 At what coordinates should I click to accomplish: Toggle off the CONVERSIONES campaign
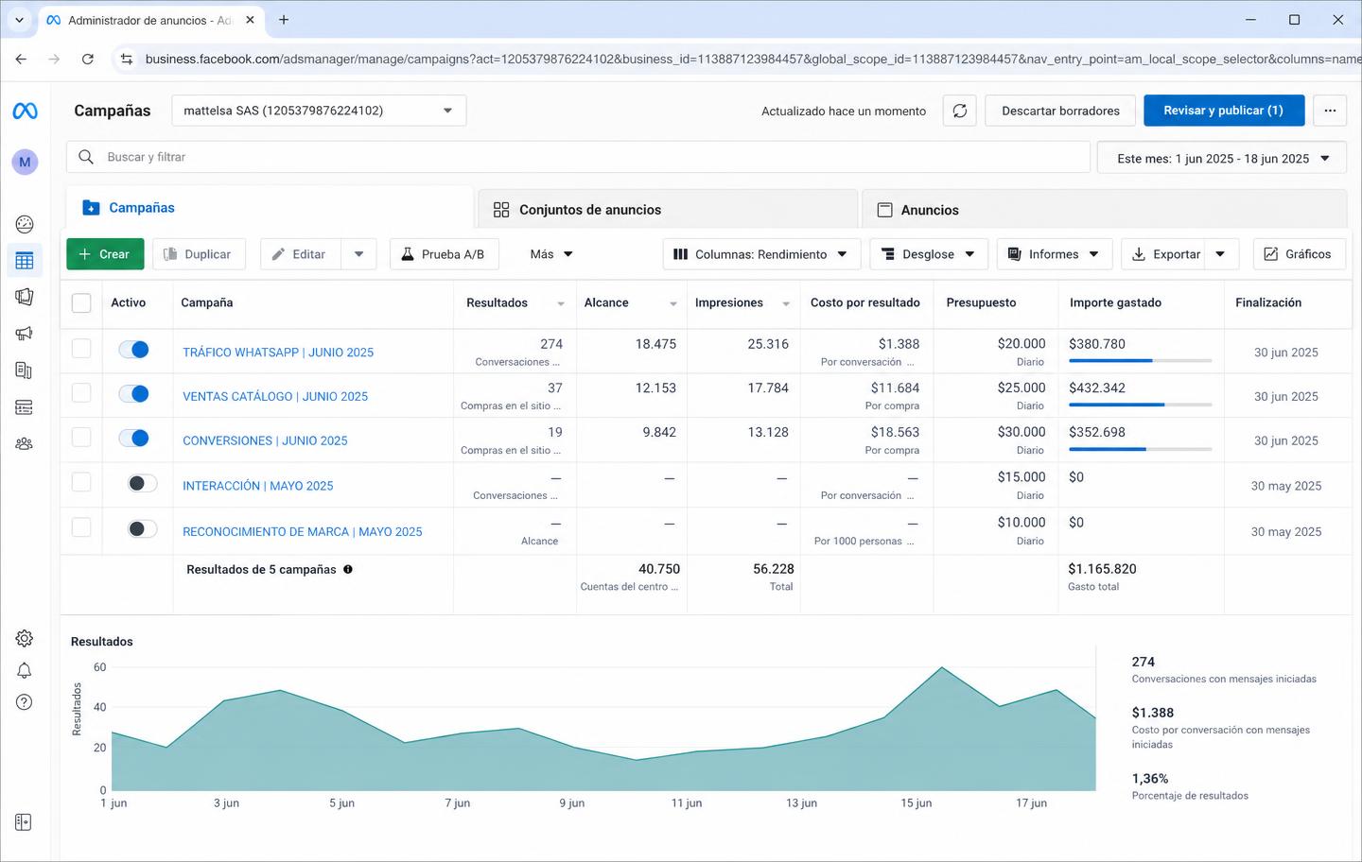tap(134, 438)
